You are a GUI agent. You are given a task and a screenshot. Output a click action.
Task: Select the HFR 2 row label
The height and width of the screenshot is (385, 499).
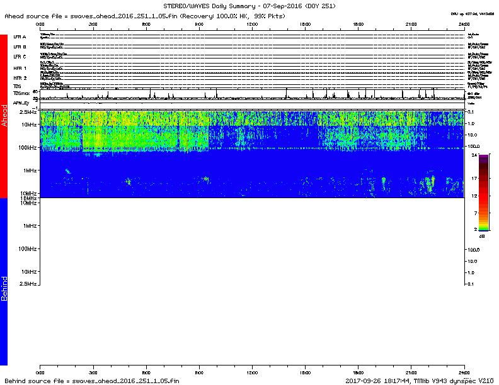20,78
